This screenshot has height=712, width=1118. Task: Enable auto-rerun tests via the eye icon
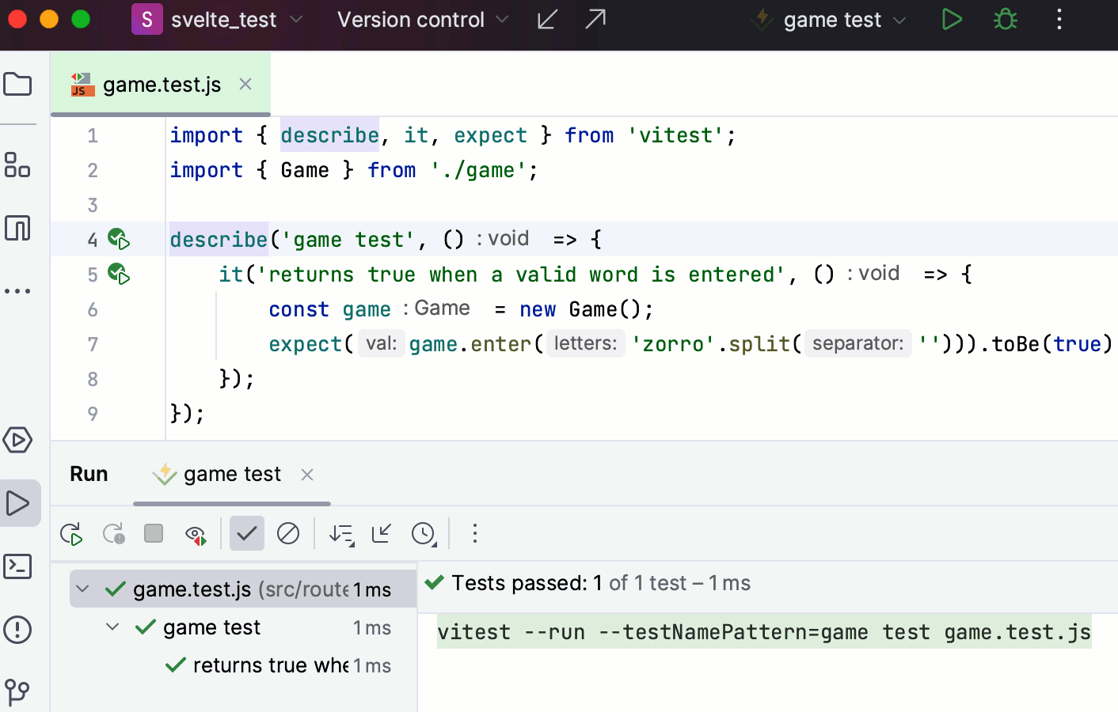[196, 533]
